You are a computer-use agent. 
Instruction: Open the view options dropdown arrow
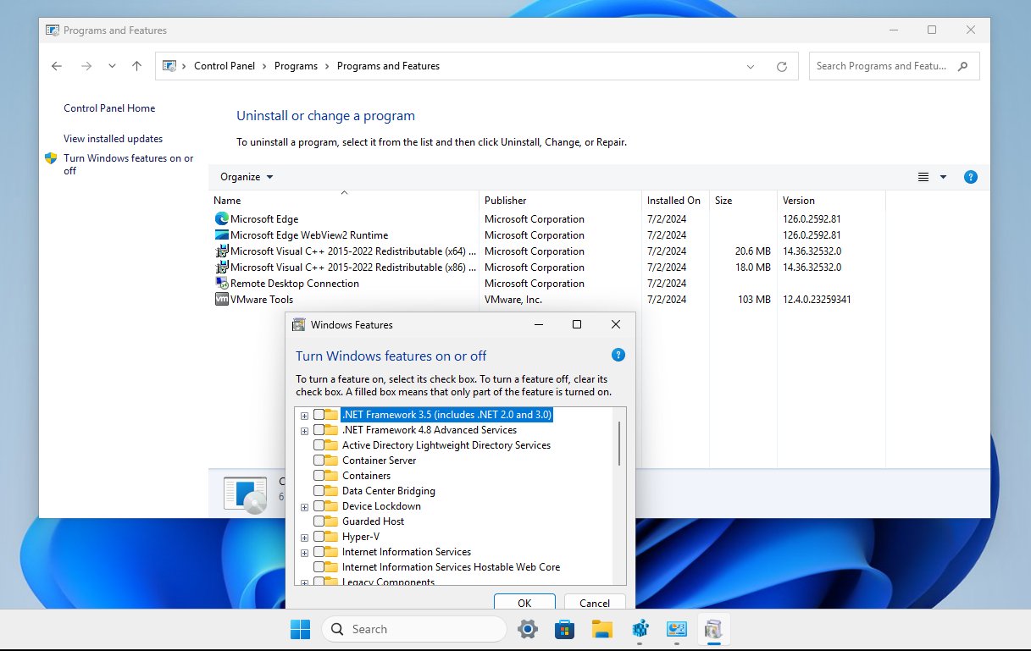943,177
